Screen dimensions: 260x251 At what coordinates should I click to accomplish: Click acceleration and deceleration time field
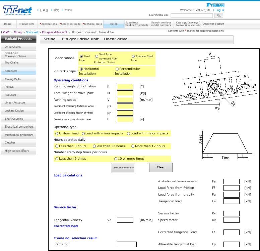[x=125, y=119]
